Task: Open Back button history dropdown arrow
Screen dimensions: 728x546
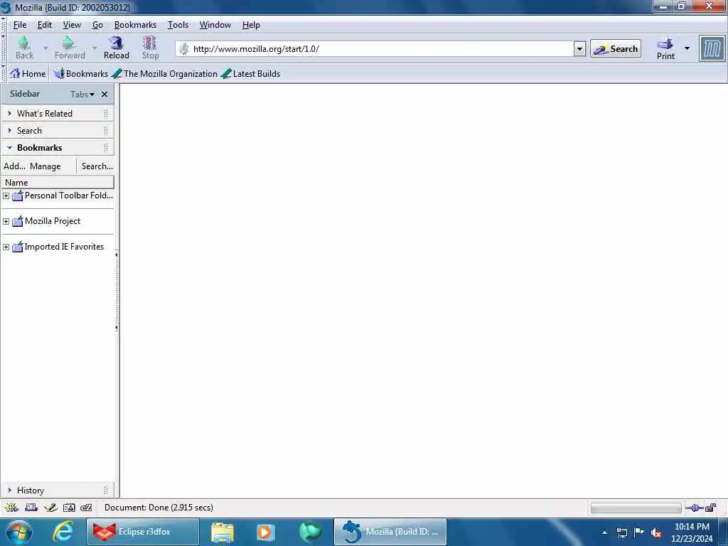Action: pyautogui.click(x=45, y=48)
